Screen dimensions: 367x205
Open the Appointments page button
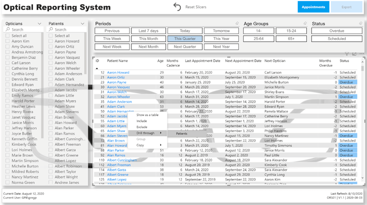pyautogui.click(x=313, y=7)
